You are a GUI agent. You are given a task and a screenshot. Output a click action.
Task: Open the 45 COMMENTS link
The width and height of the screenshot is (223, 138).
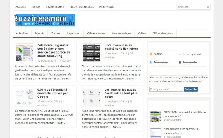click(x=172, y=120)
